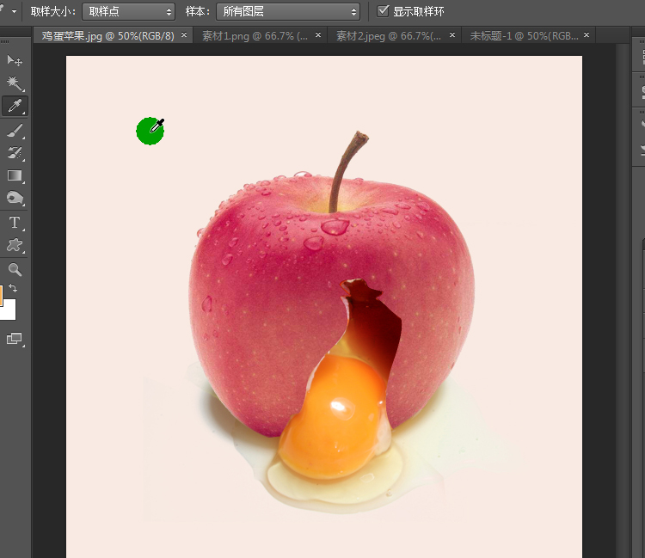Select the History Brush tool
The width and height of the screenshot is (645, 558).
15,153
